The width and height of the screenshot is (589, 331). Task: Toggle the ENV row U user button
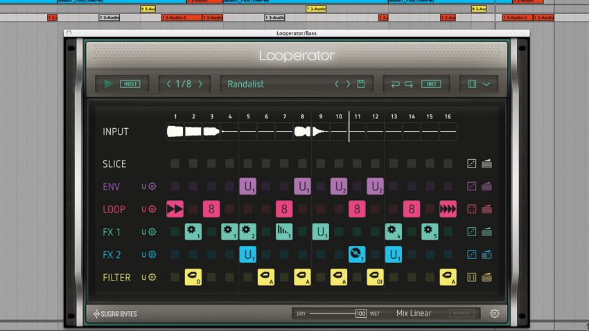pos(144,186)
